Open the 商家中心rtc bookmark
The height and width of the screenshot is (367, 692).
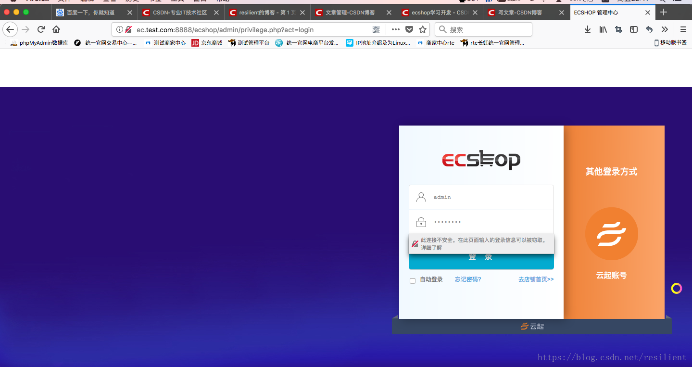(436, 43)
